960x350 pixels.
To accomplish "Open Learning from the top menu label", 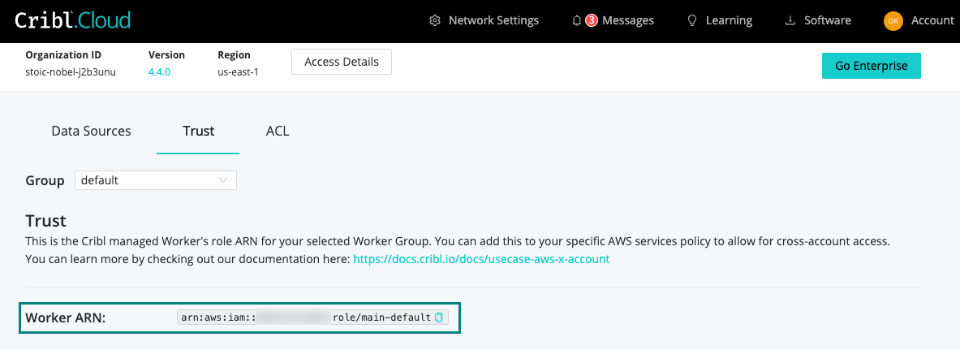I will 729,20.
